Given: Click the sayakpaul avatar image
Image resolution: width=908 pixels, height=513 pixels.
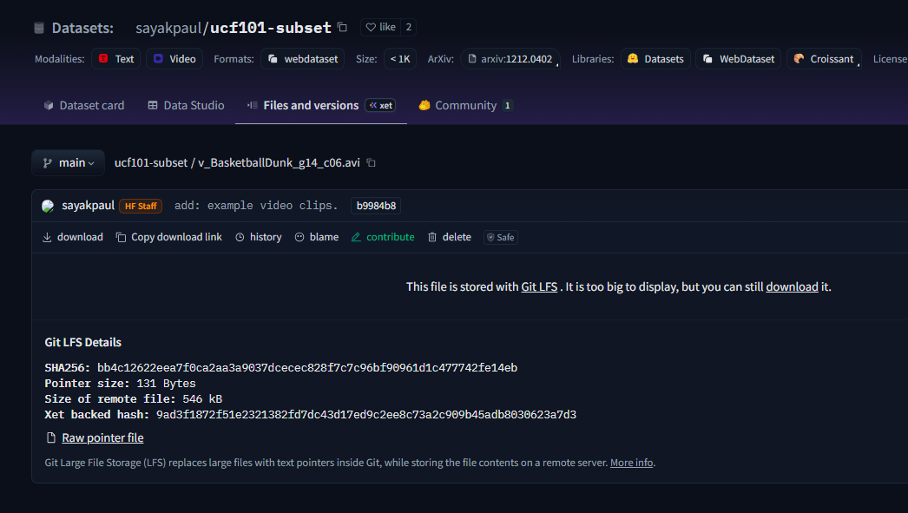Looking at the screenshot, I should tap(48, 206).
